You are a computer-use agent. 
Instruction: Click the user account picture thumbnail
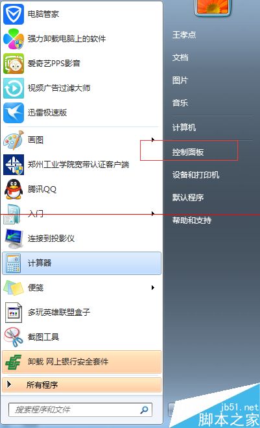click(x=213, y=7)
